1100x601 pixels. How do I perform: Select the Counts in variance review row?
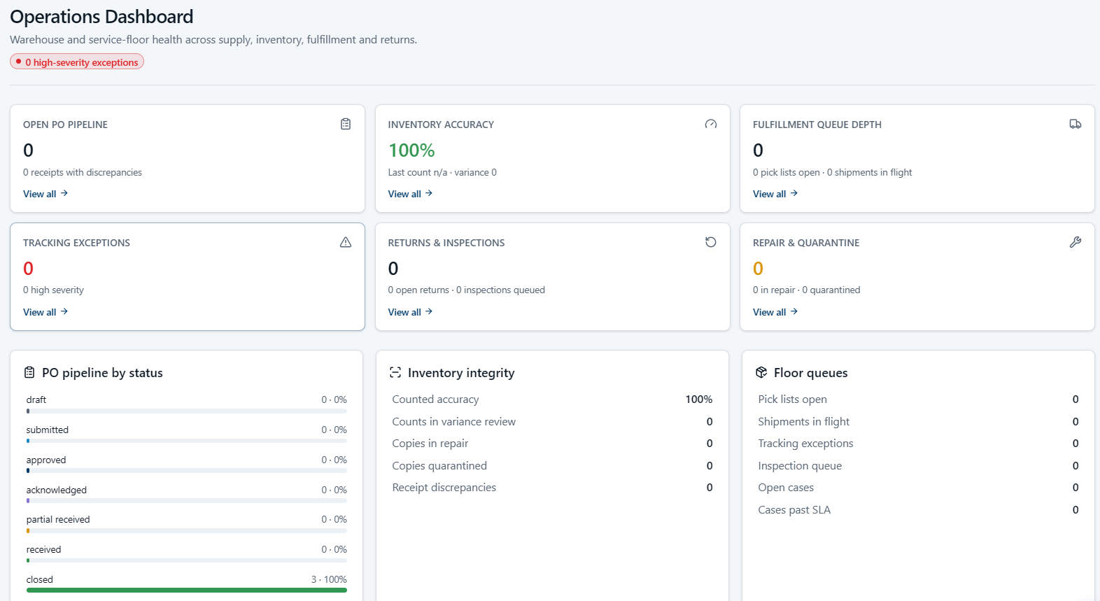(x=552, y=422)
